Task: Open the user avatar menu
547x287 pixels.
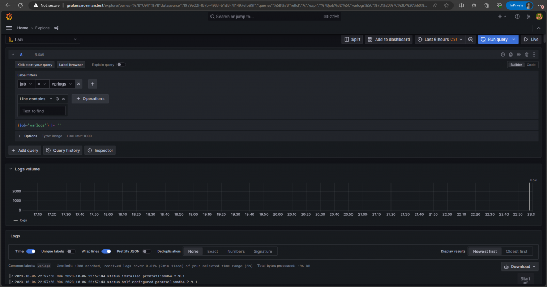Action: pos(540,17)
